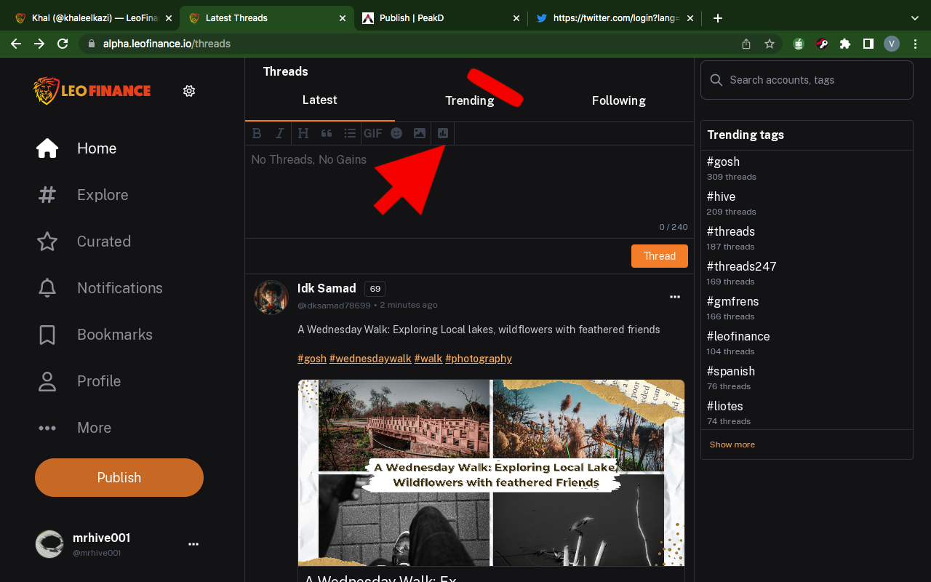Screen dimensions: 931x582
Task: Click the address bar URL
Action: (x=167, y=44)
